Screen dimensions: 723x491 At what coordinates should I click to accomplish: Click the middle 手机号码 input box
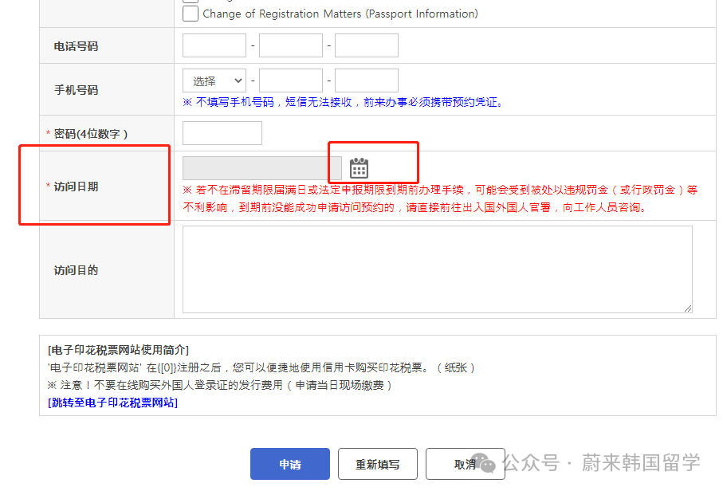point(290,81)
